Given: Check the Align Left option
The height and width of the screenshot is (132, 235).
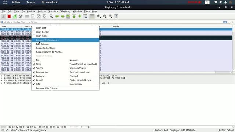Looking at the screenshot, I should (34, 28).
